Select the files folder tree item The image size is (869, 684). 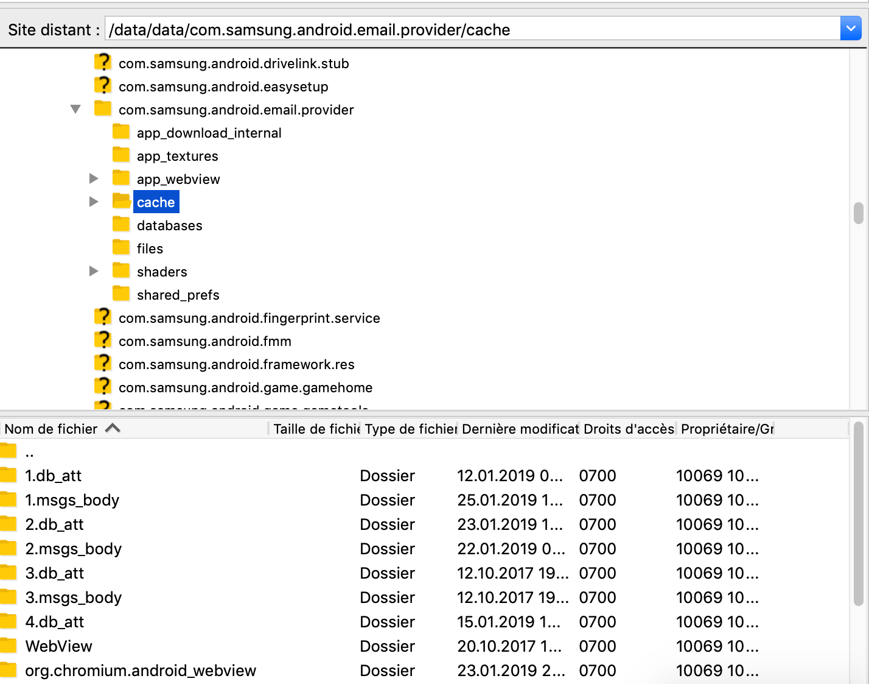pyautogui.click(x=150, y=248)
